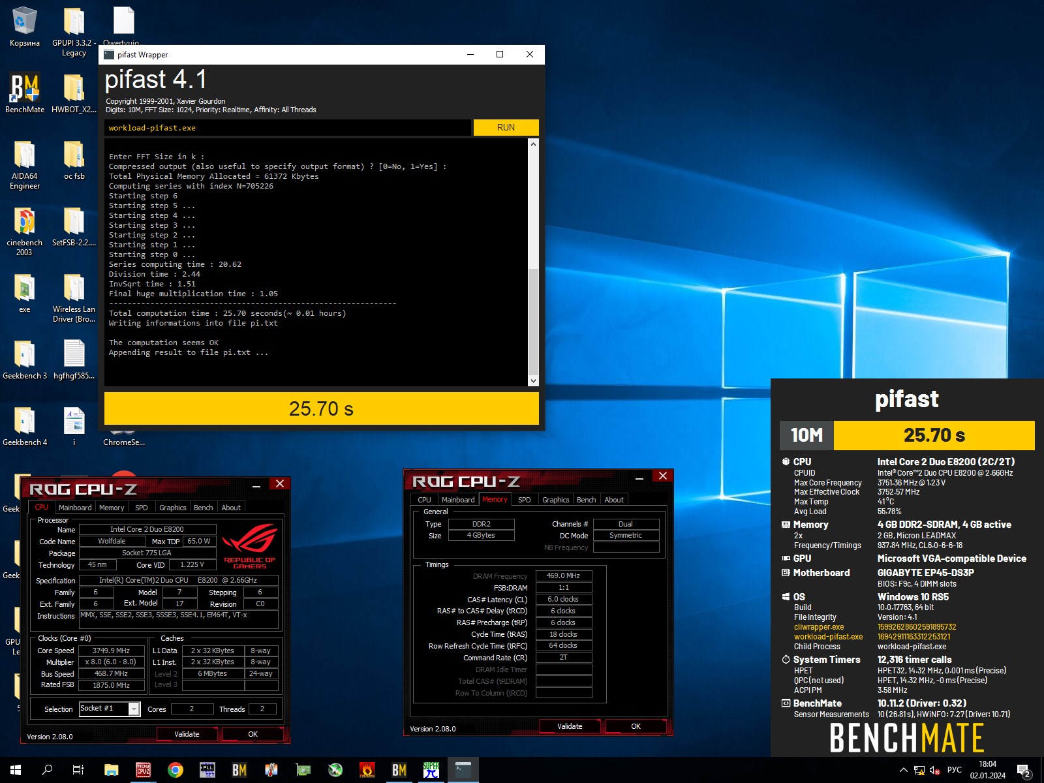The height and width of the screenshot is (783, 1044).
Task: Switch to Mainboard tab in left CPU-Z
Action: [x=75, y=508]
